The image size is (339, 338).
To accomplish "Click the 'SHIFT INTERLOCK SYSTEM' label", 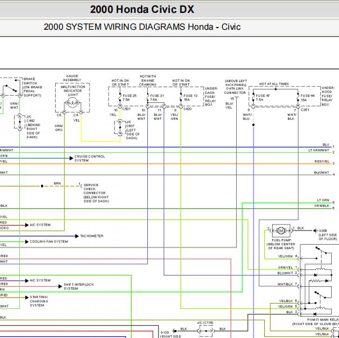I will point(79,286).
